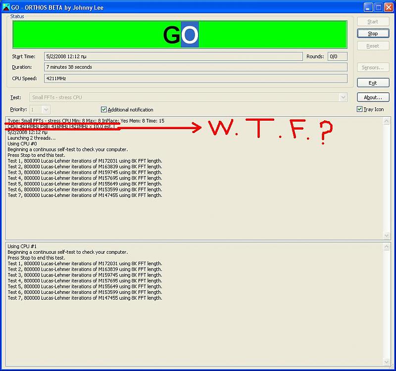The width and height of the screenshot is (396, 371).
Task: Click the "Using CPU #1" log line
Action: (x=22, y=246)
